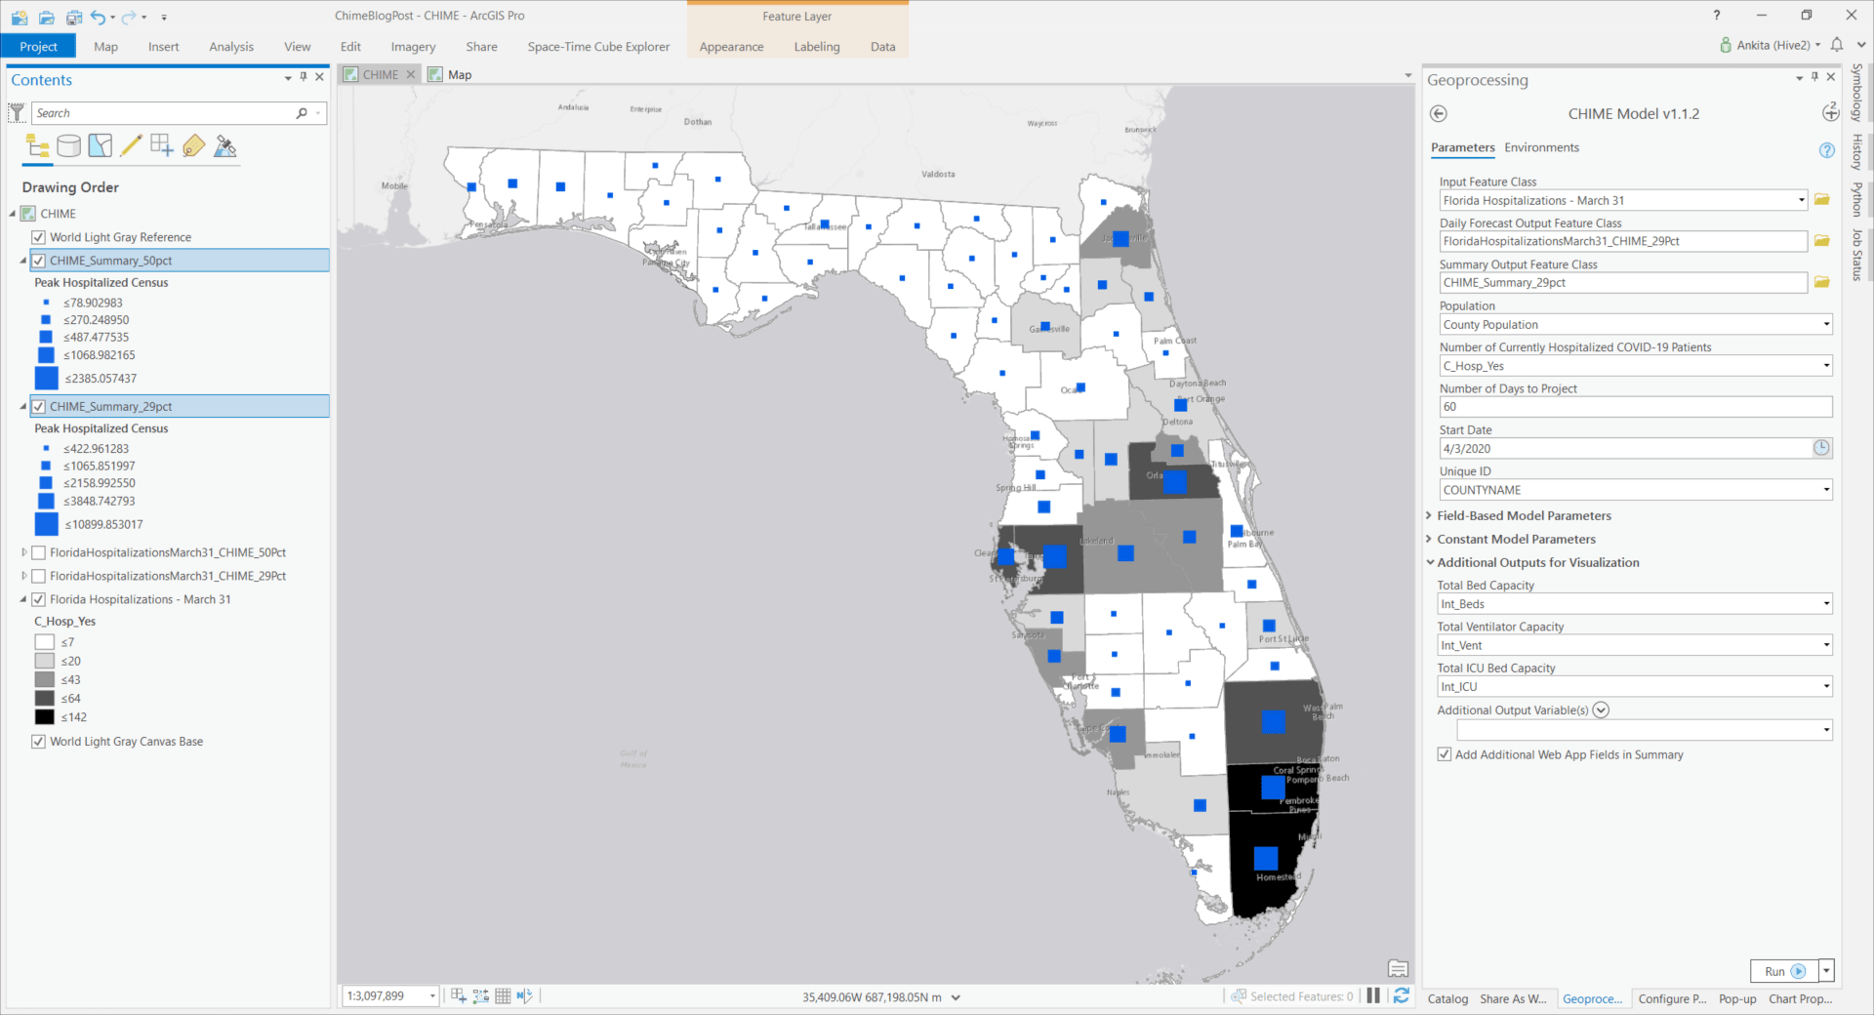Click the grid icon in map status bar

[503, 996]
